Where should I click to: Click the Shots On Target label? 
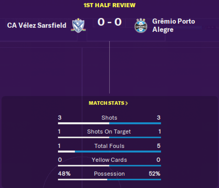109,132
